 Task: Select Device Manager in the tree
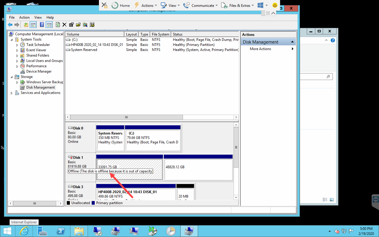39,71
